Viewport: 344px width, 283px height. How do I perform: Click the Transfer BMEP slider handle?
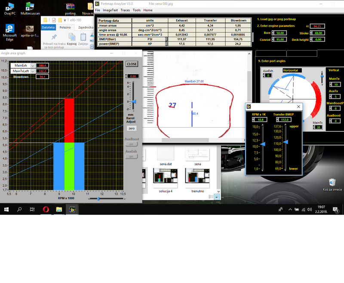(286, 142)
